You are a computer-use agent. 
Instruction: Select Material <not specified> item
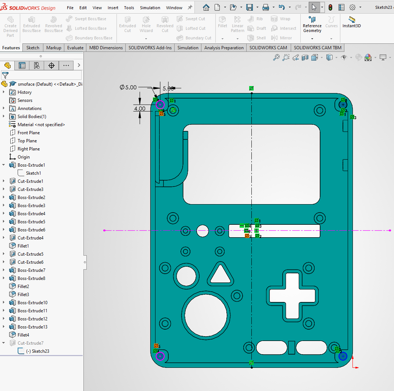[x=41, y=125]
